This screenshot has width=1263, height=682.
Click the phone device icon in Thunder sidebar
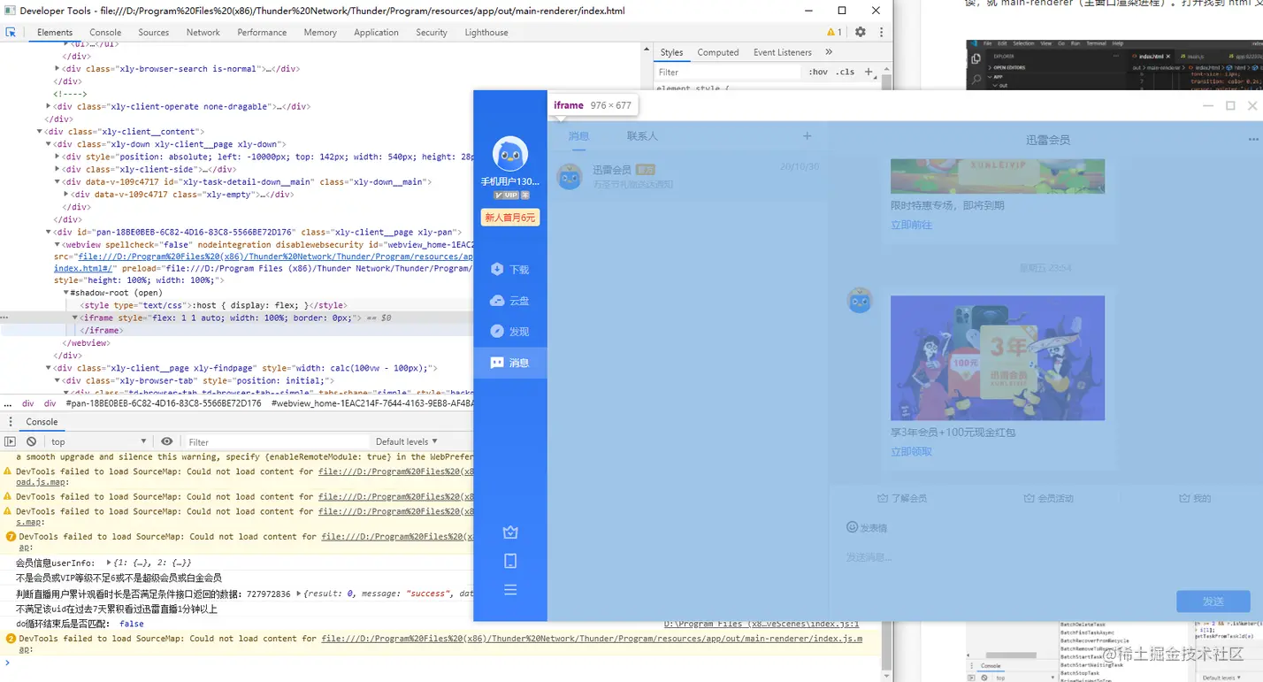click(x=510, y=561)
